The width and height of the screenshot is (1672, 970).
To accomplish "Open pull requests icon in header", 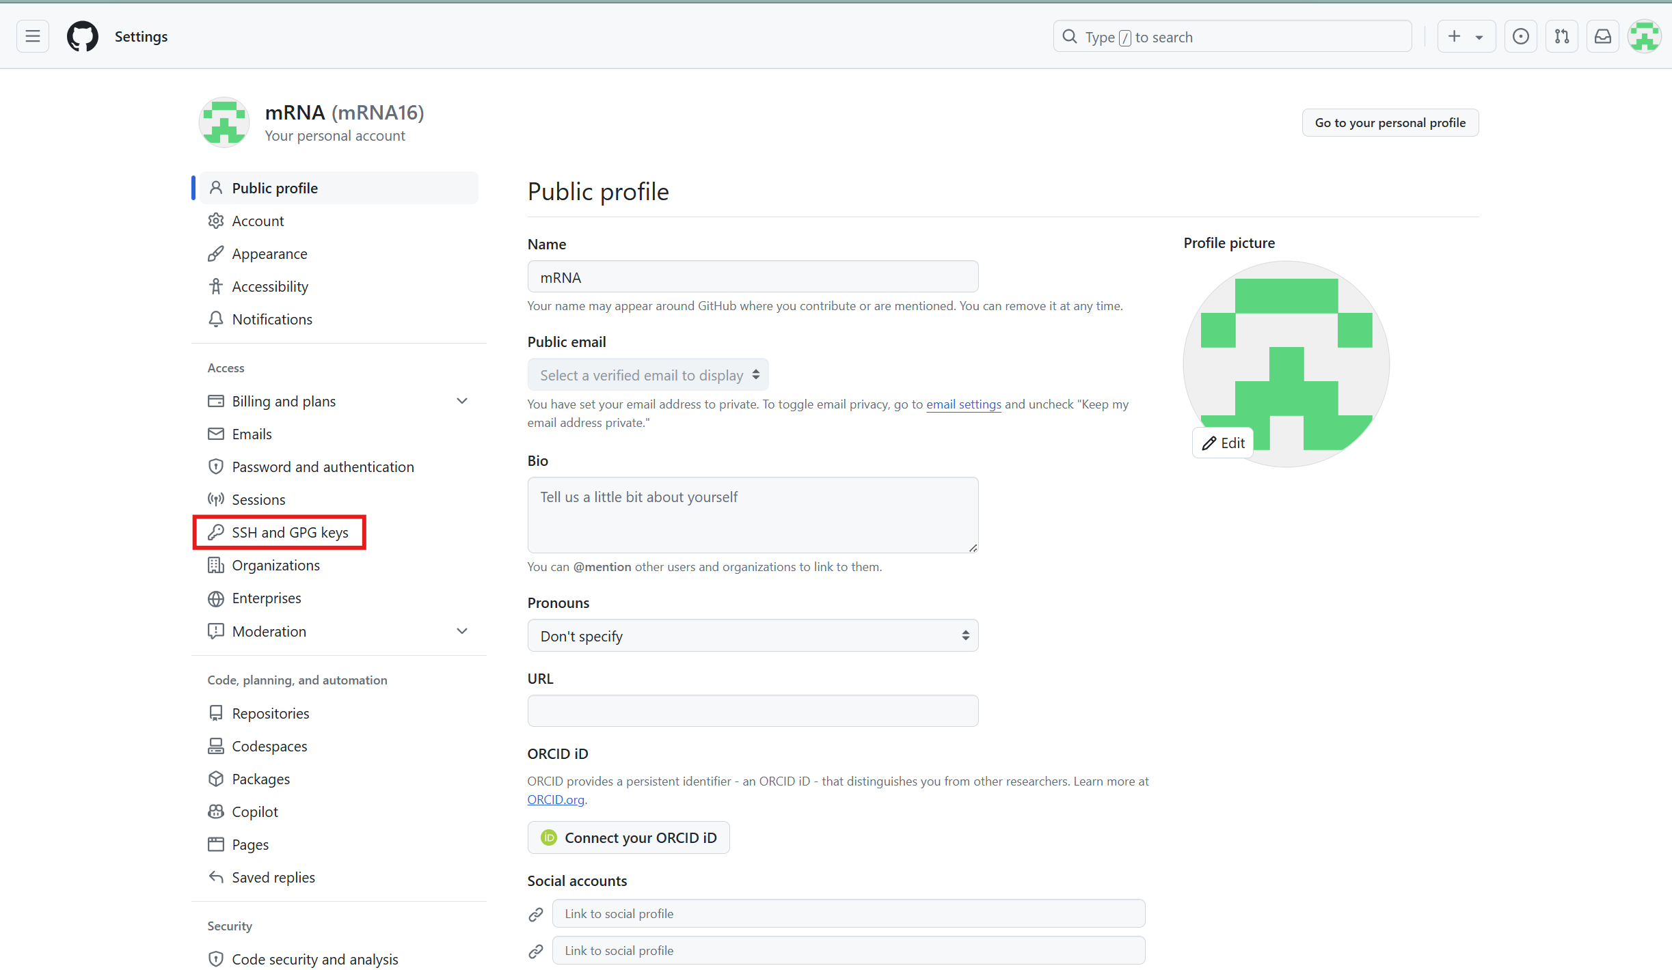I will click(1561, 36).
